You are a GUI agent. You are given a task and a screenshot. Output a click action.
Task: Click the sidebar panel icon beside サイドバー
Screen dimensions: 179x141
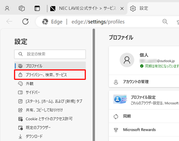[20, 92]
